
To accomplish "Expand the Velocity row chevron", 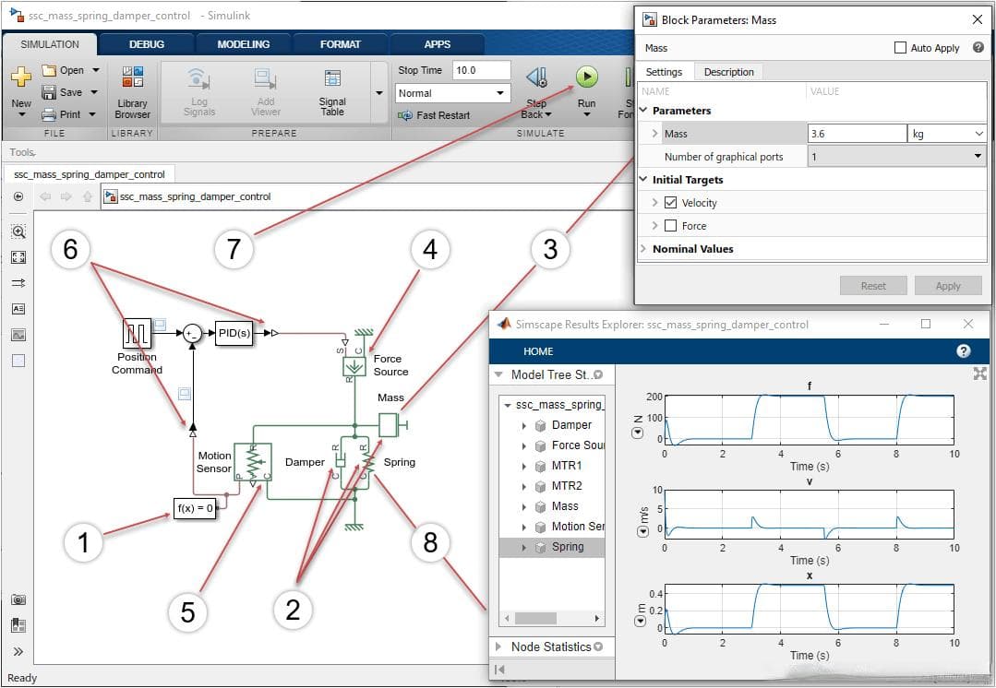I will pos(654,203).
